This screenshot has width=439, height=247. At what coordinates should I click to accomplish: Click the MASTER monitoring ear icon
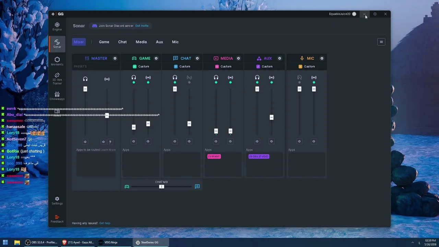pos(110,142)
